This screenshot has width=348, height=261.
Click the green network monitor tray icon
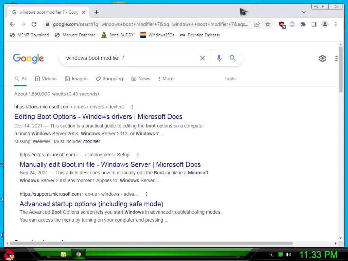click(280, 255)
